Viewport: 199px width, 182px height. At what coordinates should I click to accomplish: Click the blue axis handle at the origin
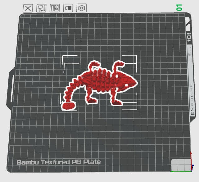(193, 166)
